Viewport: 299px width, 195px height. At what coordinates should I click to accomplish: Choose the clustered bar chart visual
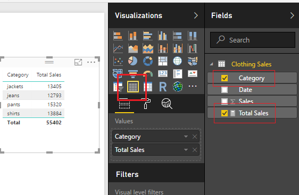click(148, 36)
